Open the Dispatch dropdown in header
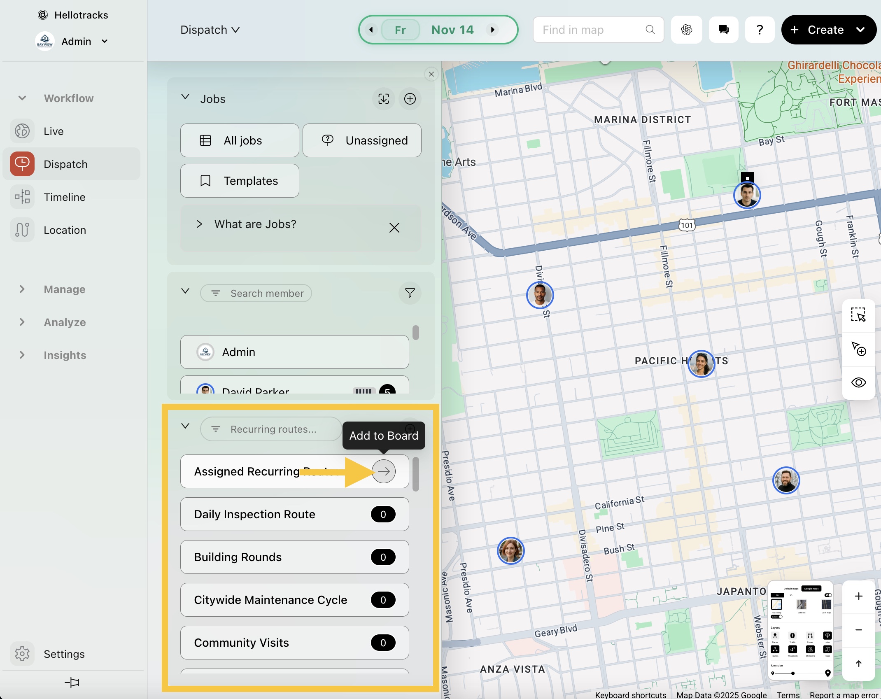881x699 pixels. click(210, 30)
